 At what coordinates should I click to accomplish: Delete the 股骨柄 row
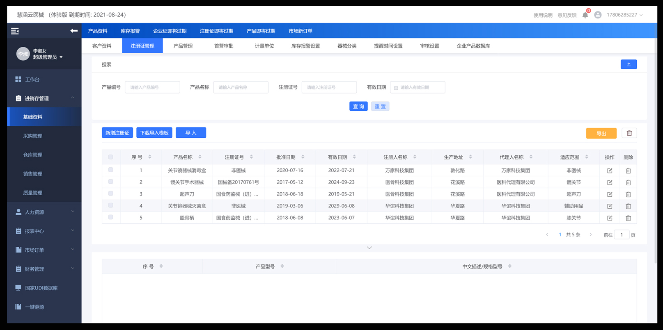(628, 218)
